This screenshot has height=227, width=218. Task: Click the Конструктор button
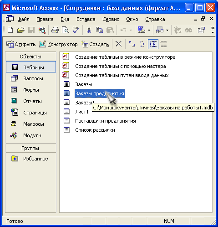click(58, 44)
